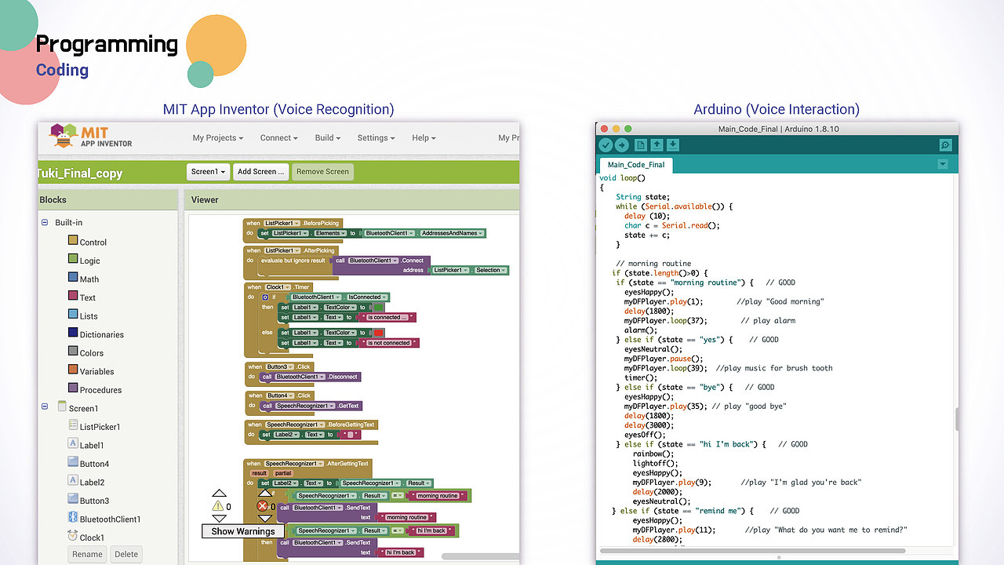1004x565 pixels.
Task: Click the Tuki_Final_copy project name
Action: coord(80,173)
